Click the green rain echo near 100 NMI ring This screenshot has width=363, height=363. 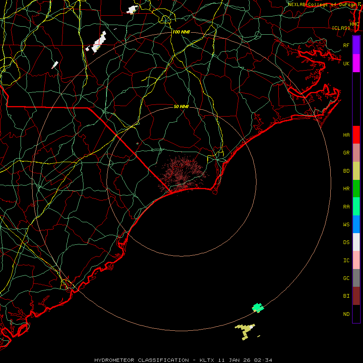pyautogui.click(x=258, y=308)
